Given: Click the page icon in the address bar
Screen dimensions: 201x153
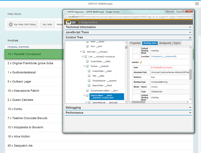Looking at the screenshot, I should pos(66,17).
